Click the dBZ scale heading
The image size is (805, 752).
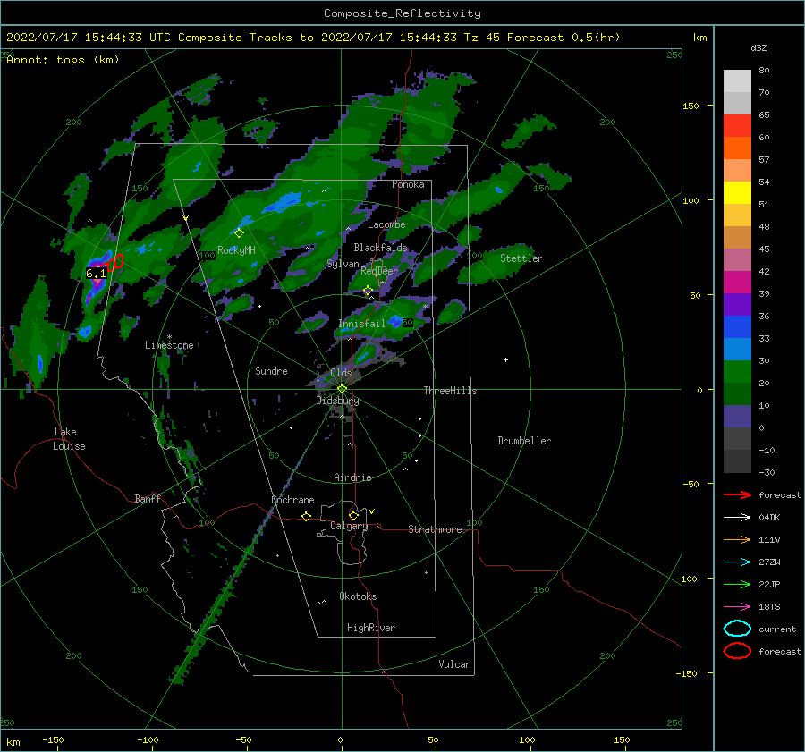click(x=758, y=48)
